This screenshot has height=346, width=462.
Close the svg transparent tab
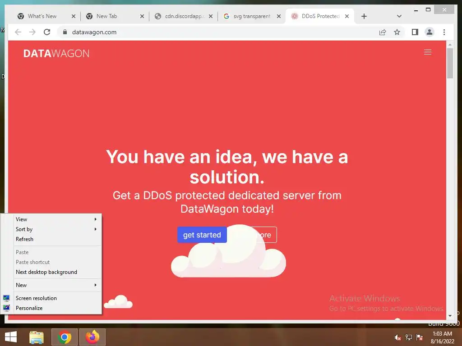[x=279, y=16]
